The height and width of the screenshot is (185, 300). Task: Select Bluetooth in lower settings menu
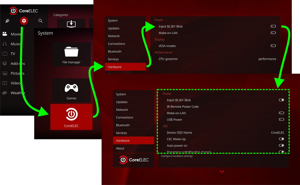point(134,125)
